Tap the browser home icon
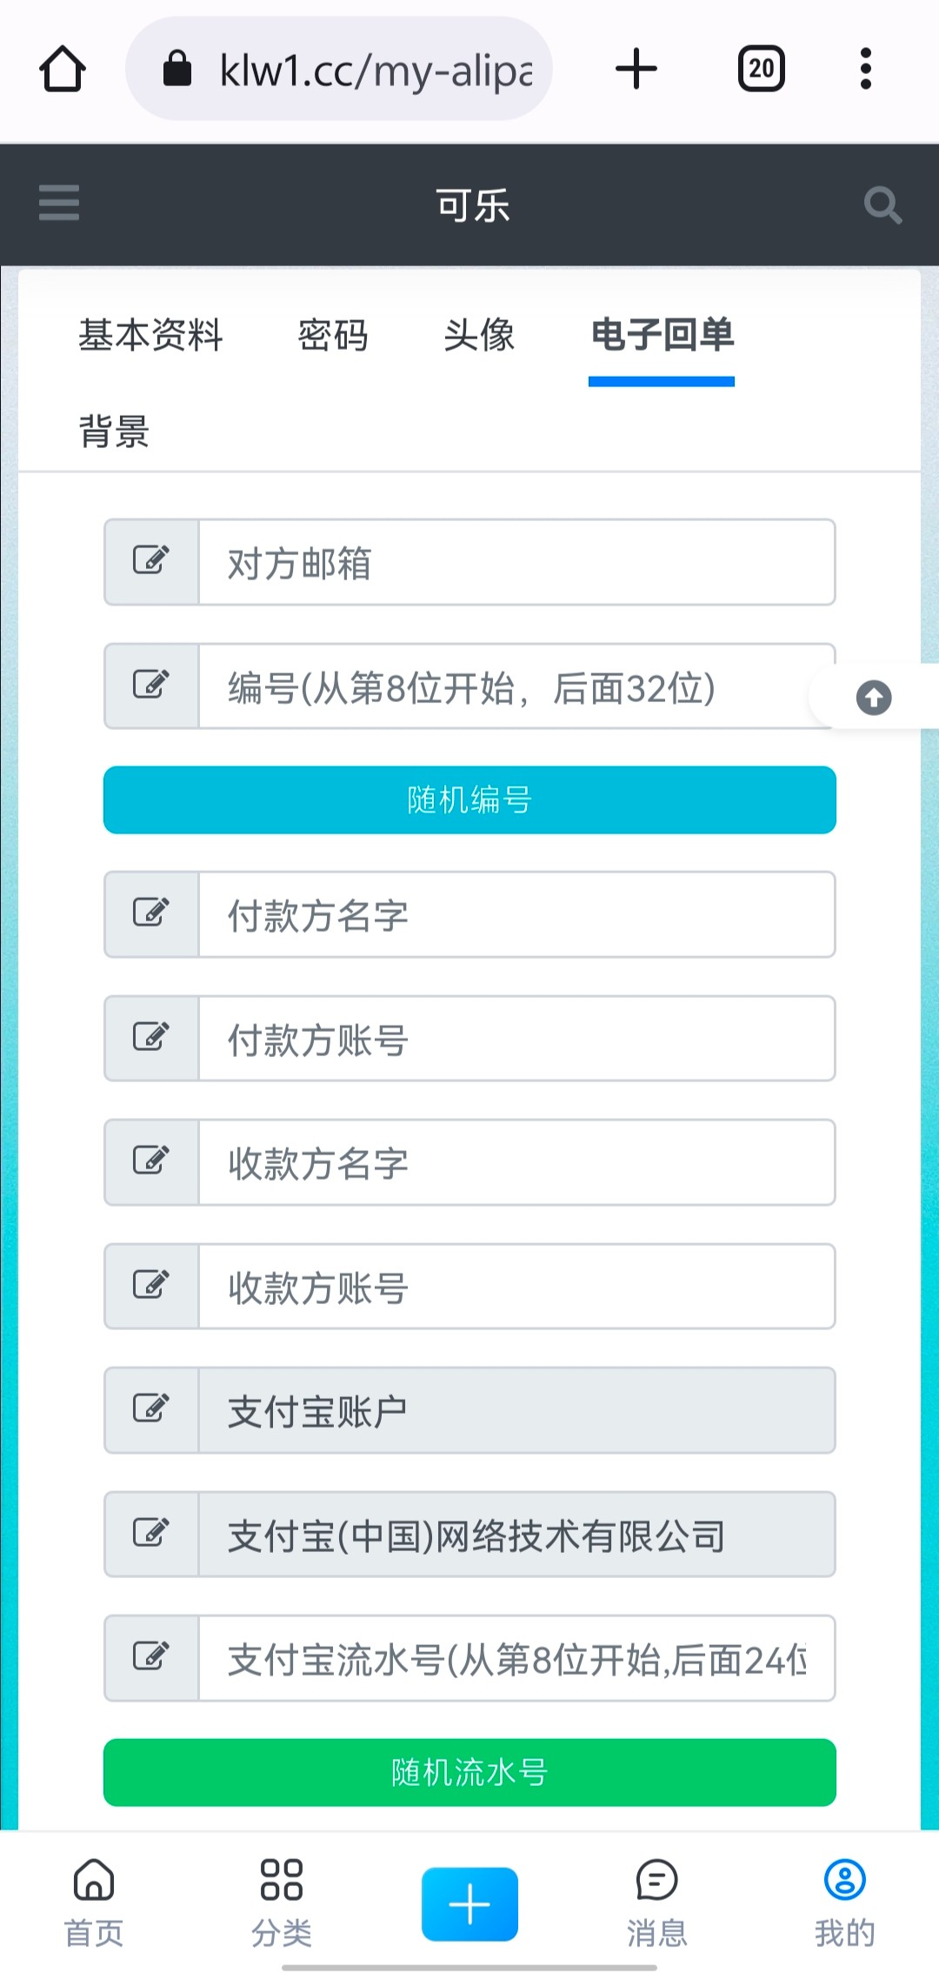The height and width of the screenshot is (1973, 939). click(x=63, y=70)
